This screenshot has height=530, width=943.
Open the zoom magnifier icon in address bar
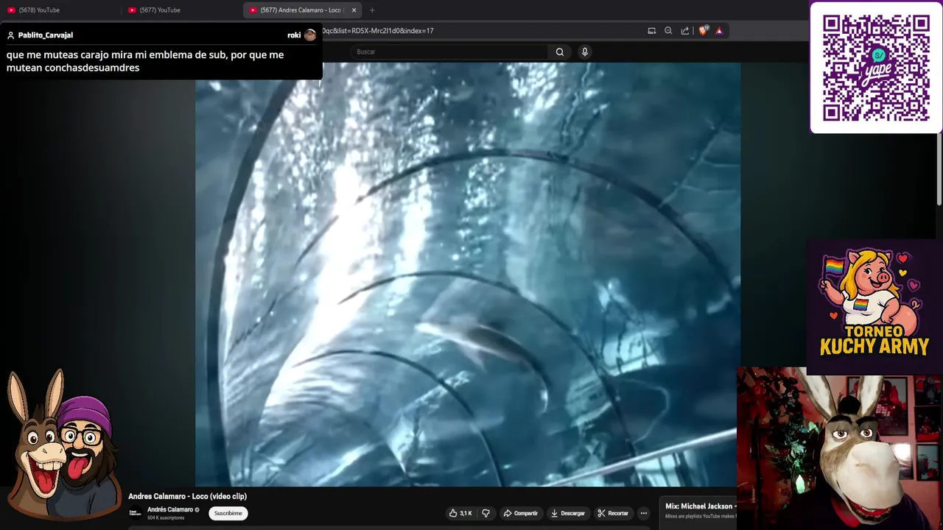click(x=668, y=31)
